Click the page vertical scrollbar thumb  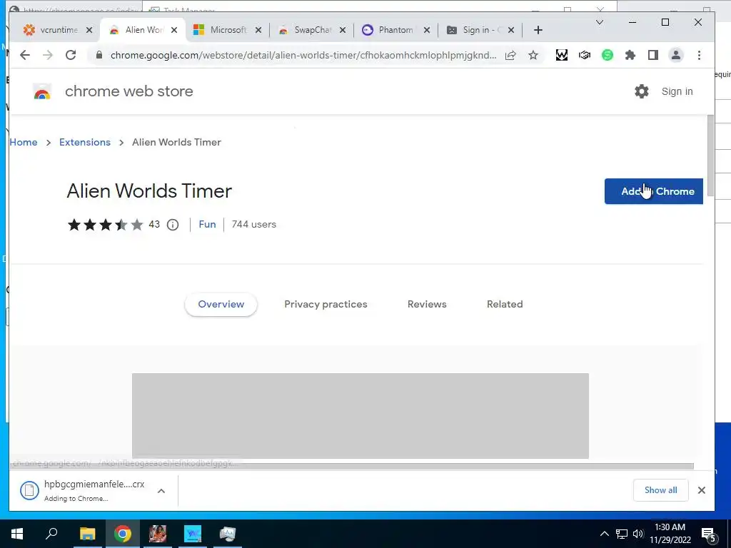[x=710, y=155]
